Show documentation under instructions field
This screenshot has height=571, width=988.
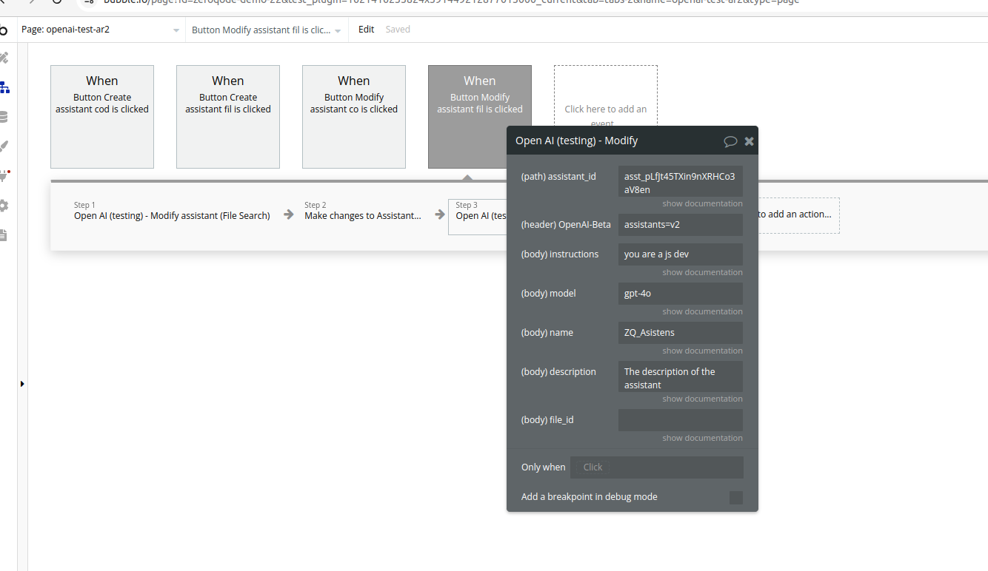point(702,272)
